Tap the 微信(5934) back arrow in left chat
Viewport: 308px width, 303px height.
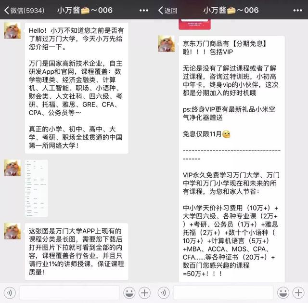point(24,10)
